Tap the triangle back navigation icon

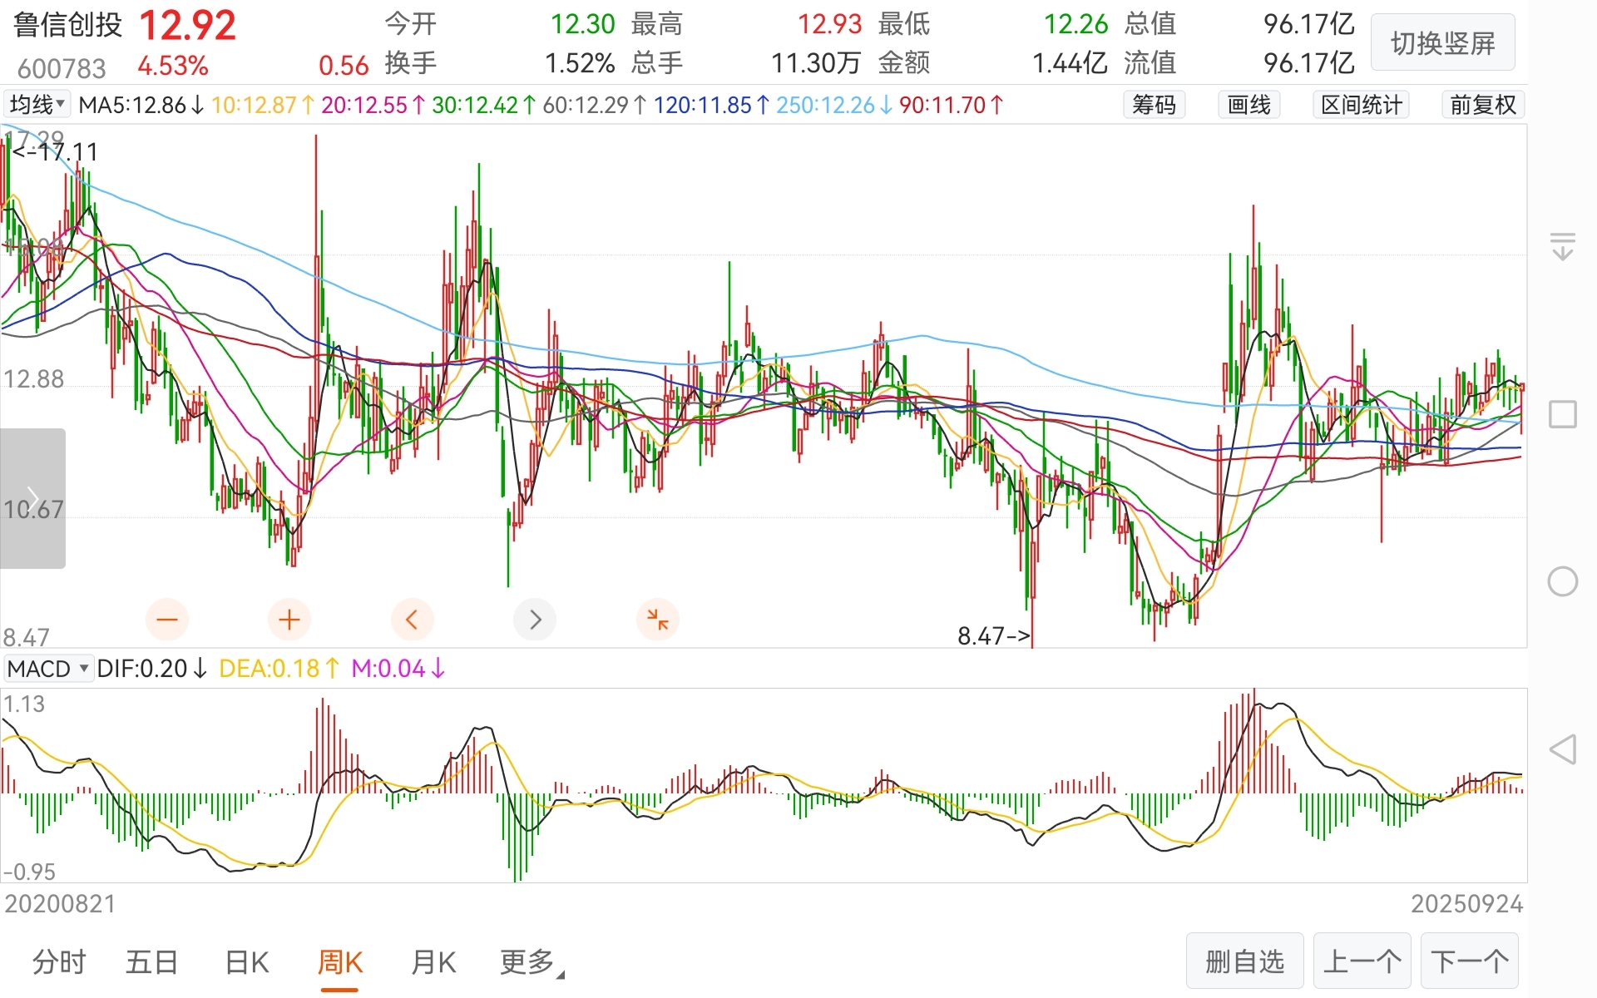[1563, 749]
